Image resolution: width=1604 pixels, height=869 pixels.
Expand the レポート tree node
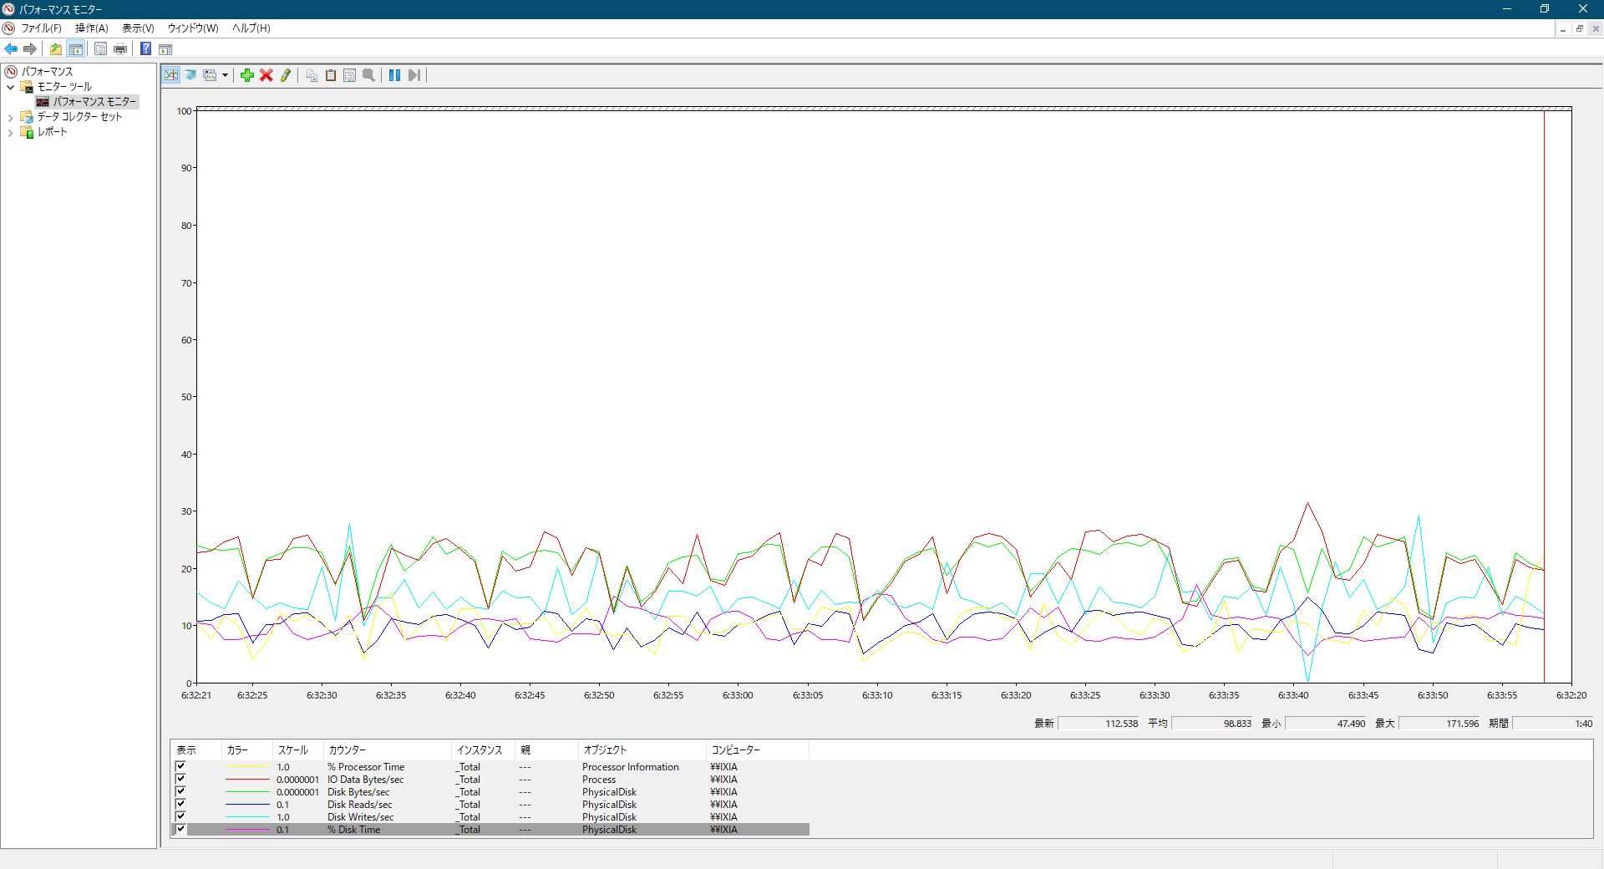pos(10,133)
